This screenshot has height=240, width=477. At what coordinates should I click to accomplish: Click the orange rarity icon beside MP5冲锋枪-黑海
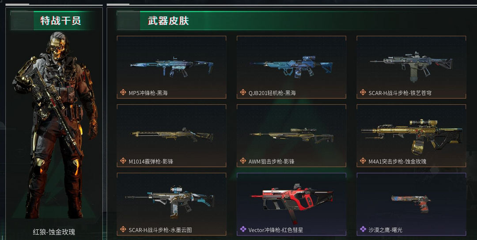point(123,92)
